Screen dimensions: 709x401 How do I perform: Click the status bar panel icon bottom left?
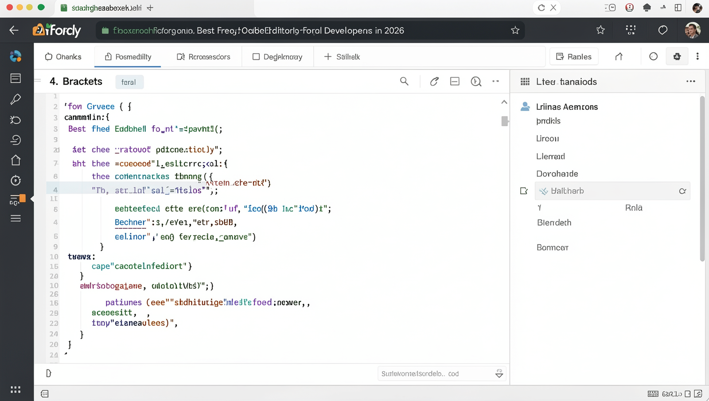coord(45,393)
